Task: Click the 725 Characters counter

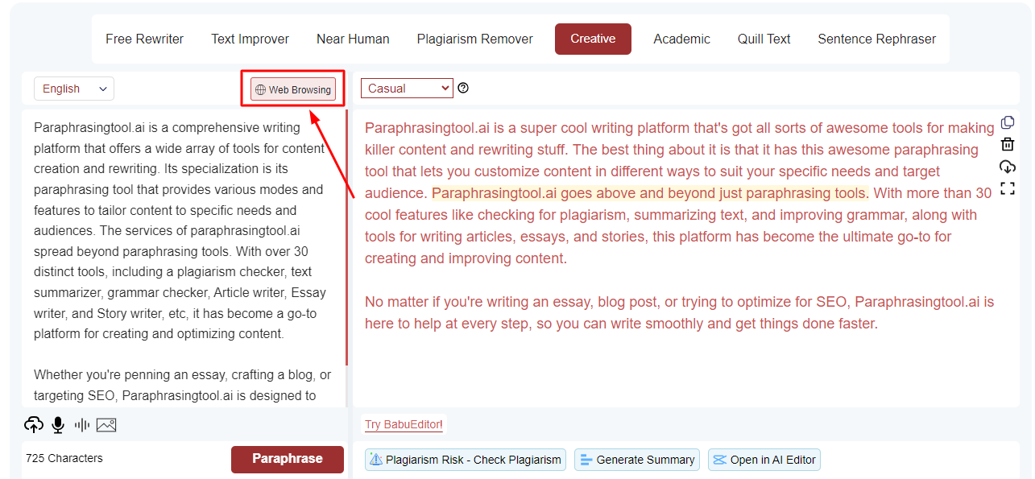Action: [64, 458]
